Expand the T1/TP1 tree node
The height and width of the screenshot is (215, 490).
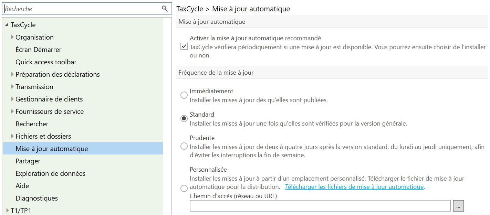tap(8, 211)
